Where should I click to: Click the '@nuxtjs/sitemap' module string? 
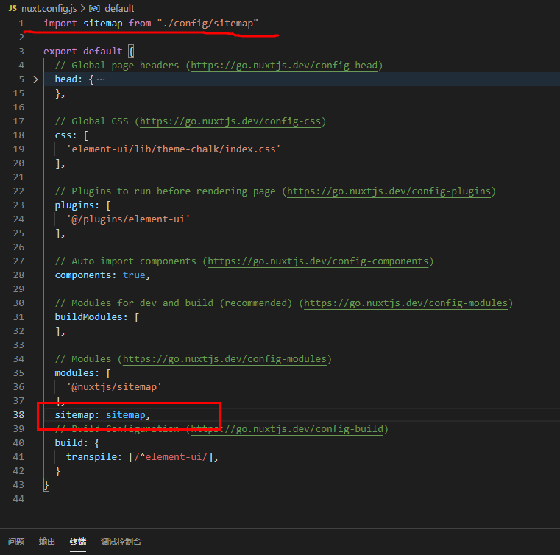coord(114,386)
